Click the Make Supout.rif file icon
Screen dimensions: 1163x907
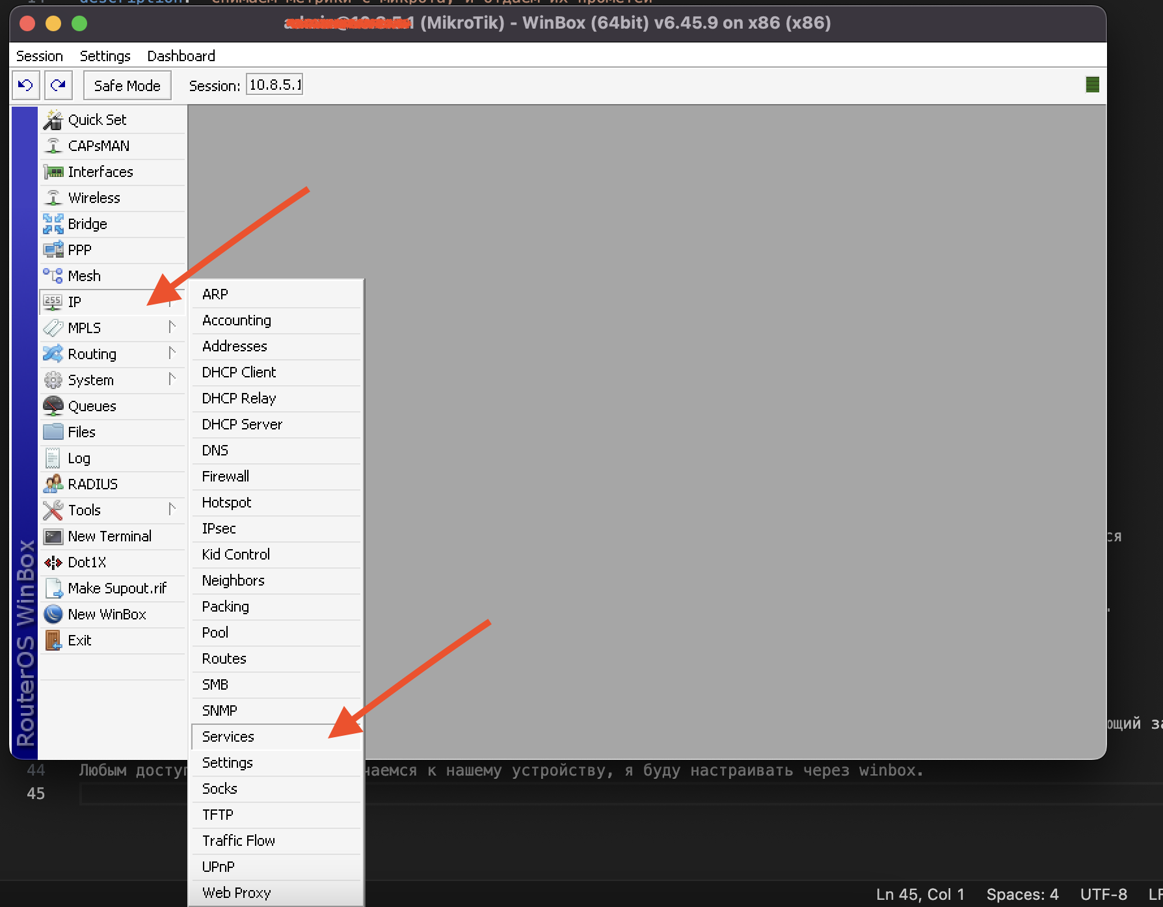(53, 588)
